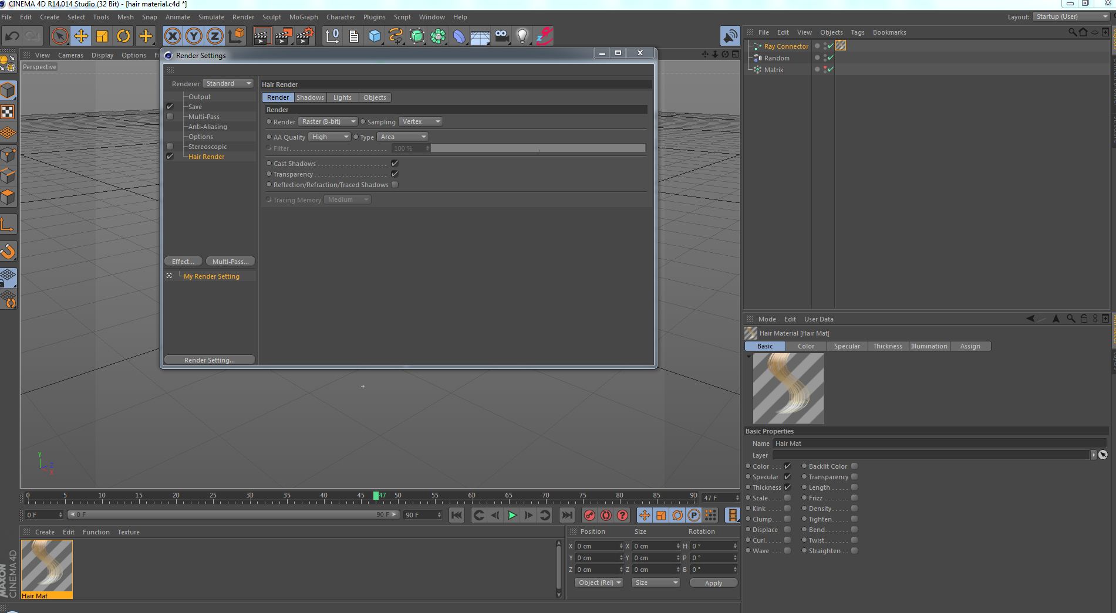Click the Effect... button

click(183, 262)
